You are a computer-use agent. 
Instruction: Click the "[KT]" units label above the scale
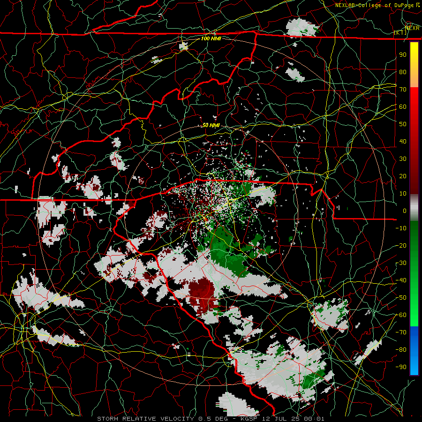coord(400,32)
